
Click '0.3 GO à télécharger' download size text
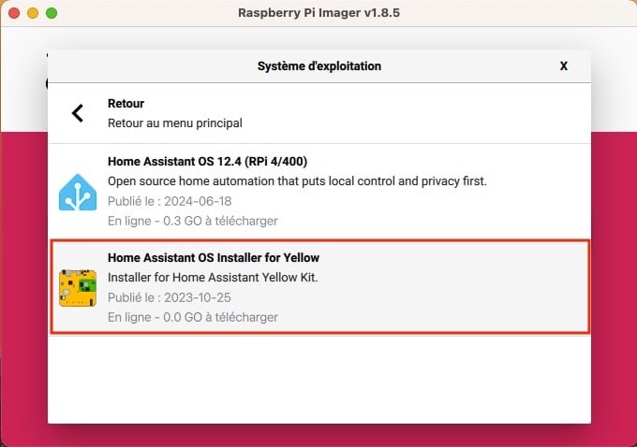click(220, 221)
